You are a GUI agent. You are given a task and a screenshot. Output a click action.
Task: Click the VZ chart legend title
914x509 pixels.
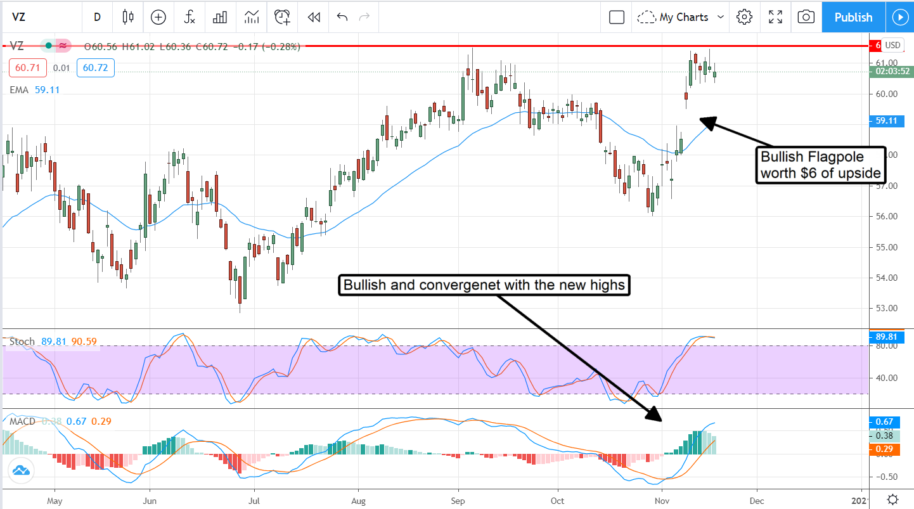tap(17, 46)
